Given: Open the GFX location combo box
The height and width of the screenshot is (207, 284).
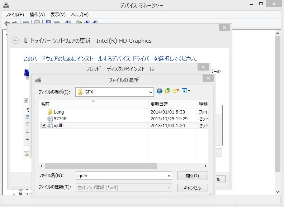Looking at the screenshot, I should tap(114, 92).
